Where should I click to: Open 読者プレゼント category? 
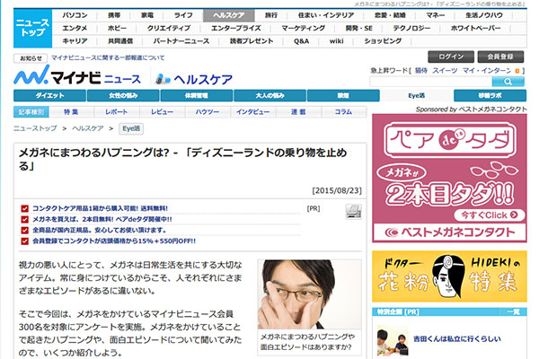252,41
